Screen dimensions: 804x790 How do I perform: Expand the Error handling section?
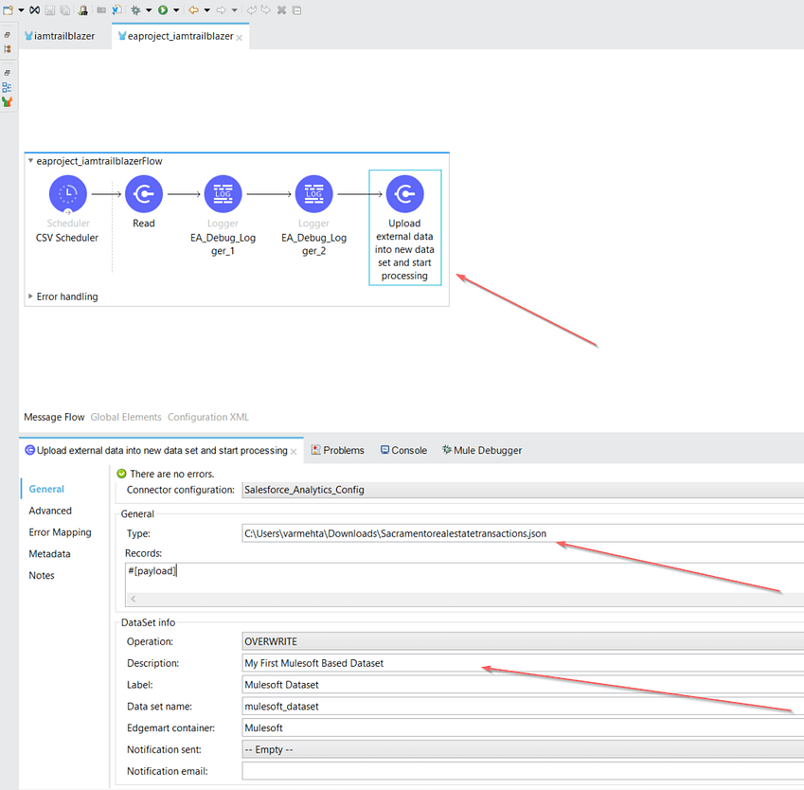pos(30,296)
